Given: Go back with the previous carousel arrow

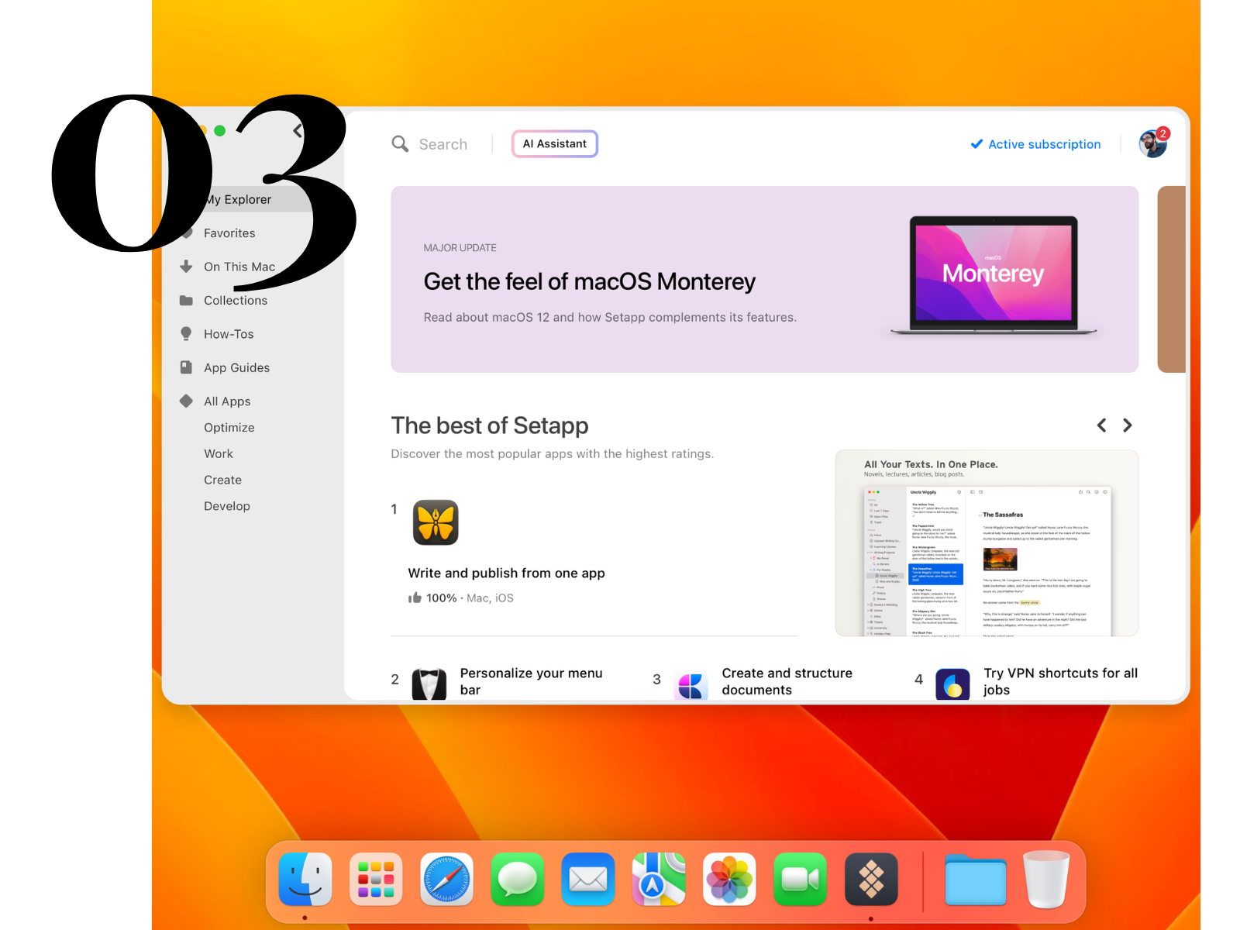Looking at the screenshot, I should click(1101, 425).
